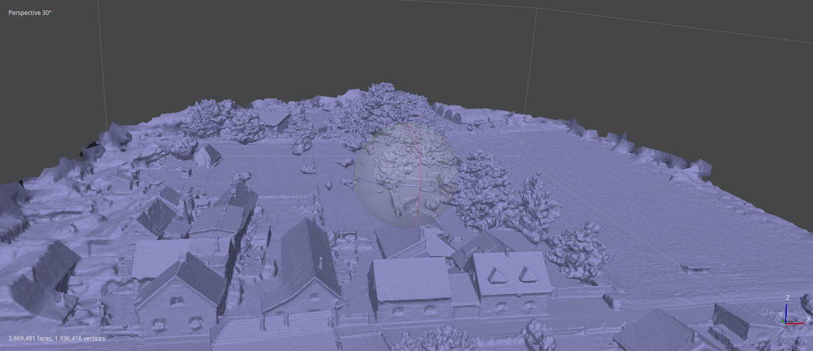Image resolution: width=813 pixels, height=351 pixels.
Task: Click the X label on the axis gizmo
Action: (x=809, y=320)
